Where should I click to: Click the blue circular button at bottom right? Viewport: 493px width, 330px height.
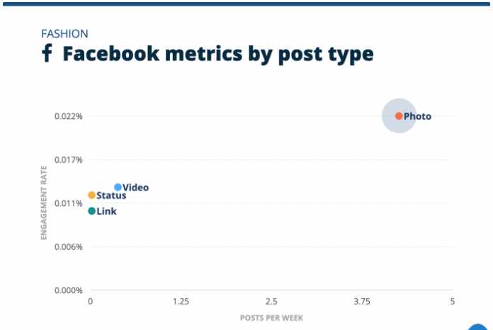point(478,327)
